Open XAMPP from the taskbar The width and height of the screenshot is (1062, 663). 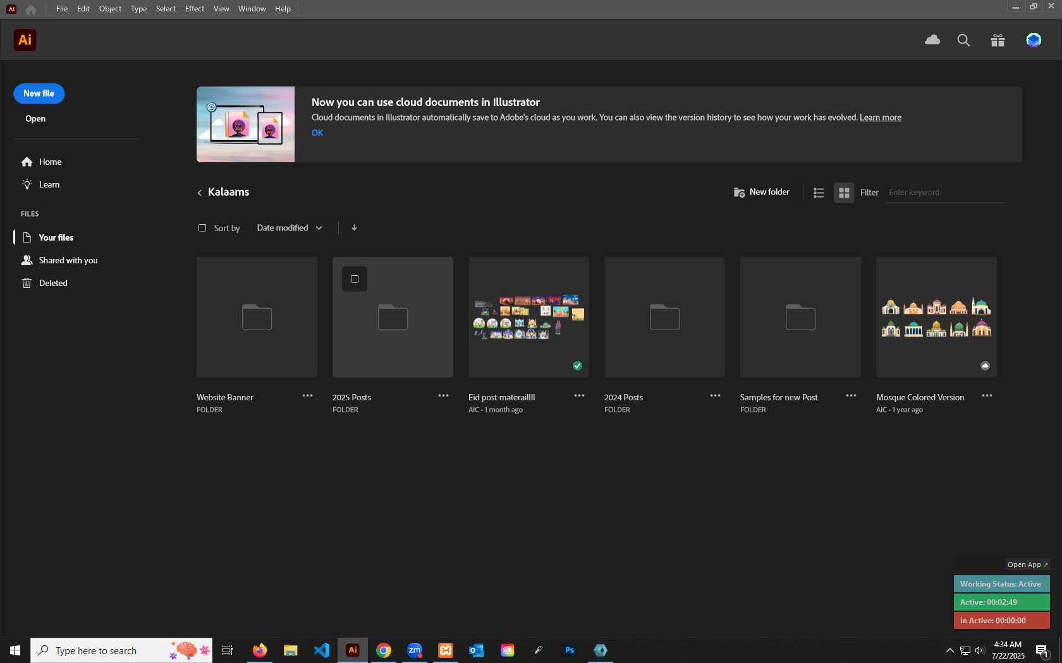point(445,650)
